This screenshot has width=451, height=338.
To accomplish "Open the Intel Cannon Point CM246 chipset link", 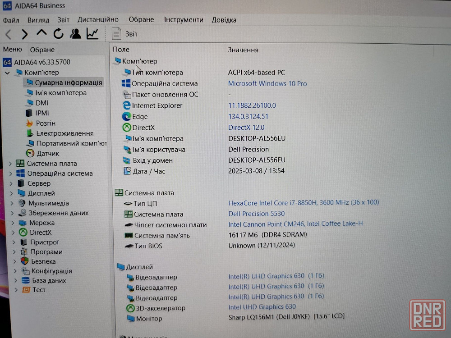I will tap(296, 224).
